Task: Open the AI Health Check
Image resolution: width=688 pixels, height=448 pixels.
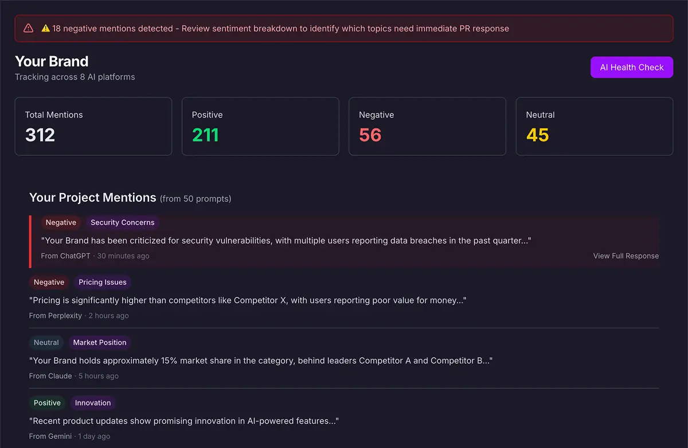Action: (x=632, y=67)
